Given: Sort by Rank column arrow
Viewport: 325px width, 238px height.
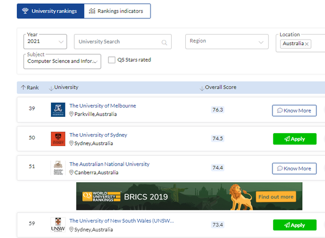Looking at the screenshot, I should click(x=23, y=88).
